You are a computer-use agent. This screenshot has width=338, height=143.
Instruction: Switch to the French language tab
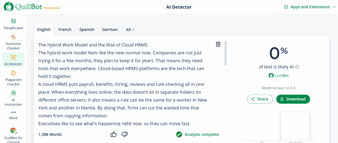(x=65, y=30)
